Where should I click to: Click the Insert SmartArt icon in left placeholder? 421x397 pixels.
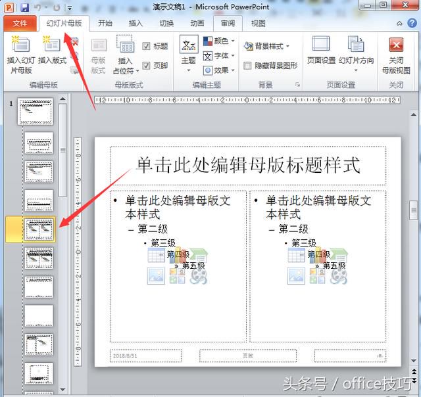(x=199, y=255)
